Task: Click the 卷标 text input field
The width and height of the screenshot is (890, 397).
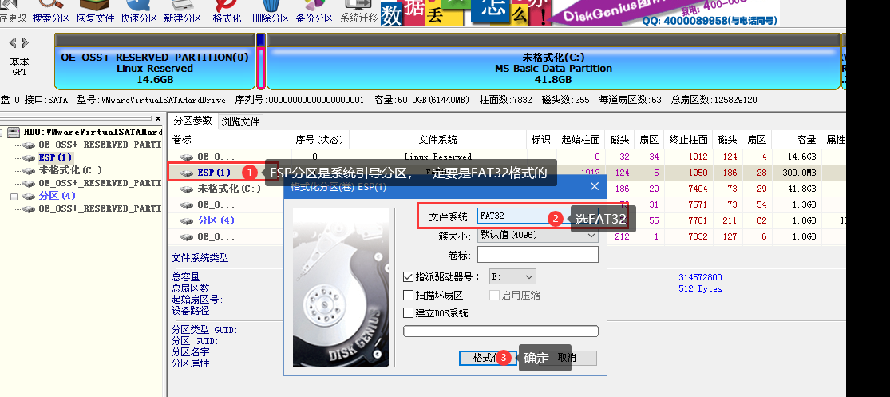Action: point(537,255)
